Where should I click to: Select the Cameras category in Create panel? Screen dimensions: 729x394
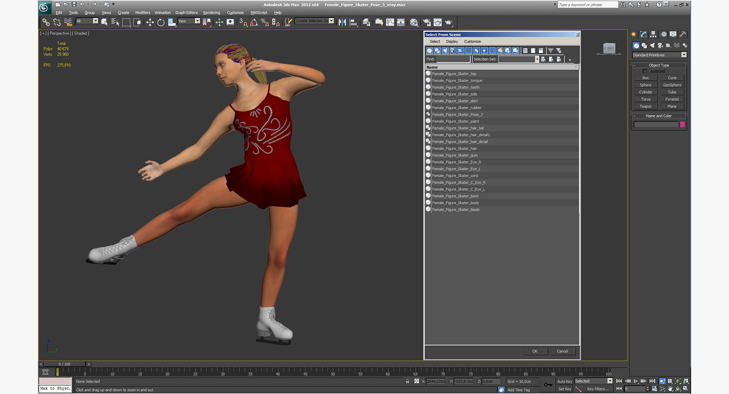pyautogui.click(x=660, y=45)
